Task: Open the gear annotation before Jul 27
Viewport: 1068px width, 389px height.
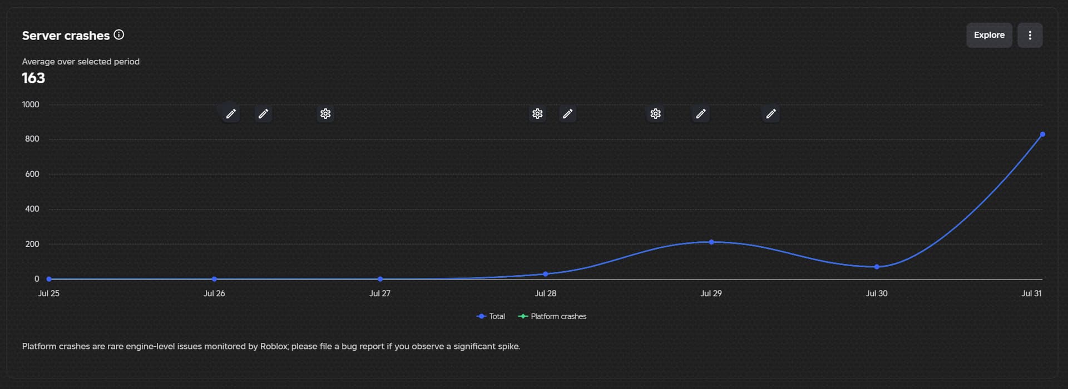Action: click(325, 114)
